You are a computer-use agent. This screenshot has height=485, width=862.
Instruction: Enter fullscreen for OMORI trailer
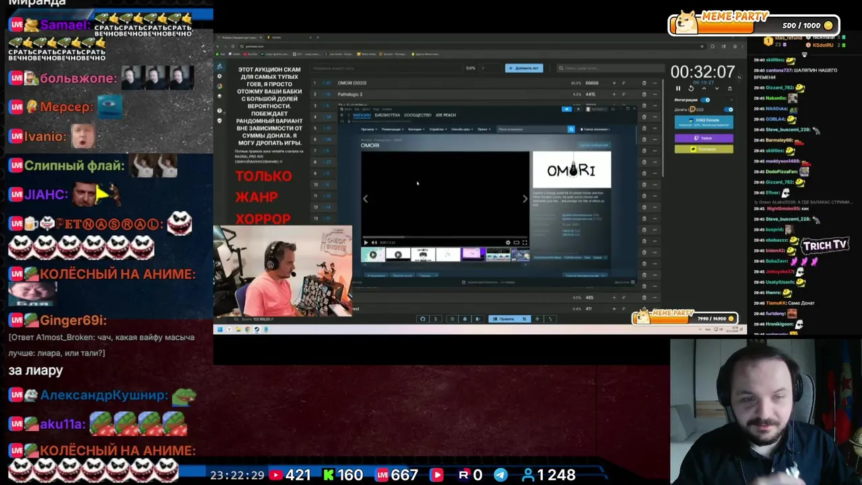point(525,243)
